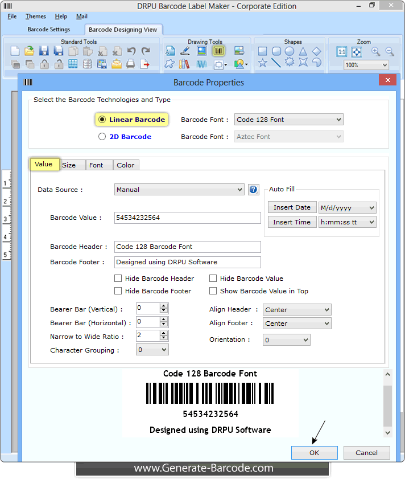
Task: Click the Print icon in Standard Tools
Action: [x=130, y=64]
